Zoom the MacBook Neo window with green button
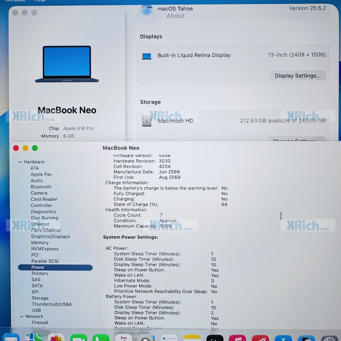Viewport: 341px width, 341px height. tap(35, 148)
